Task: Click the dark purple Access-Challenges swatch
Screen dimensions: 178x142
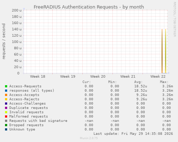Action: [6, 104]
